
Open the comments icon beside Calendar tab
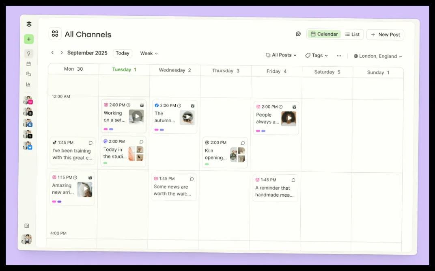[298, 34]
